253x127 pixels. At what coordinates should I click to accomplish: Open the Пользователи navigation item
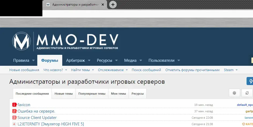coord(162,60)
